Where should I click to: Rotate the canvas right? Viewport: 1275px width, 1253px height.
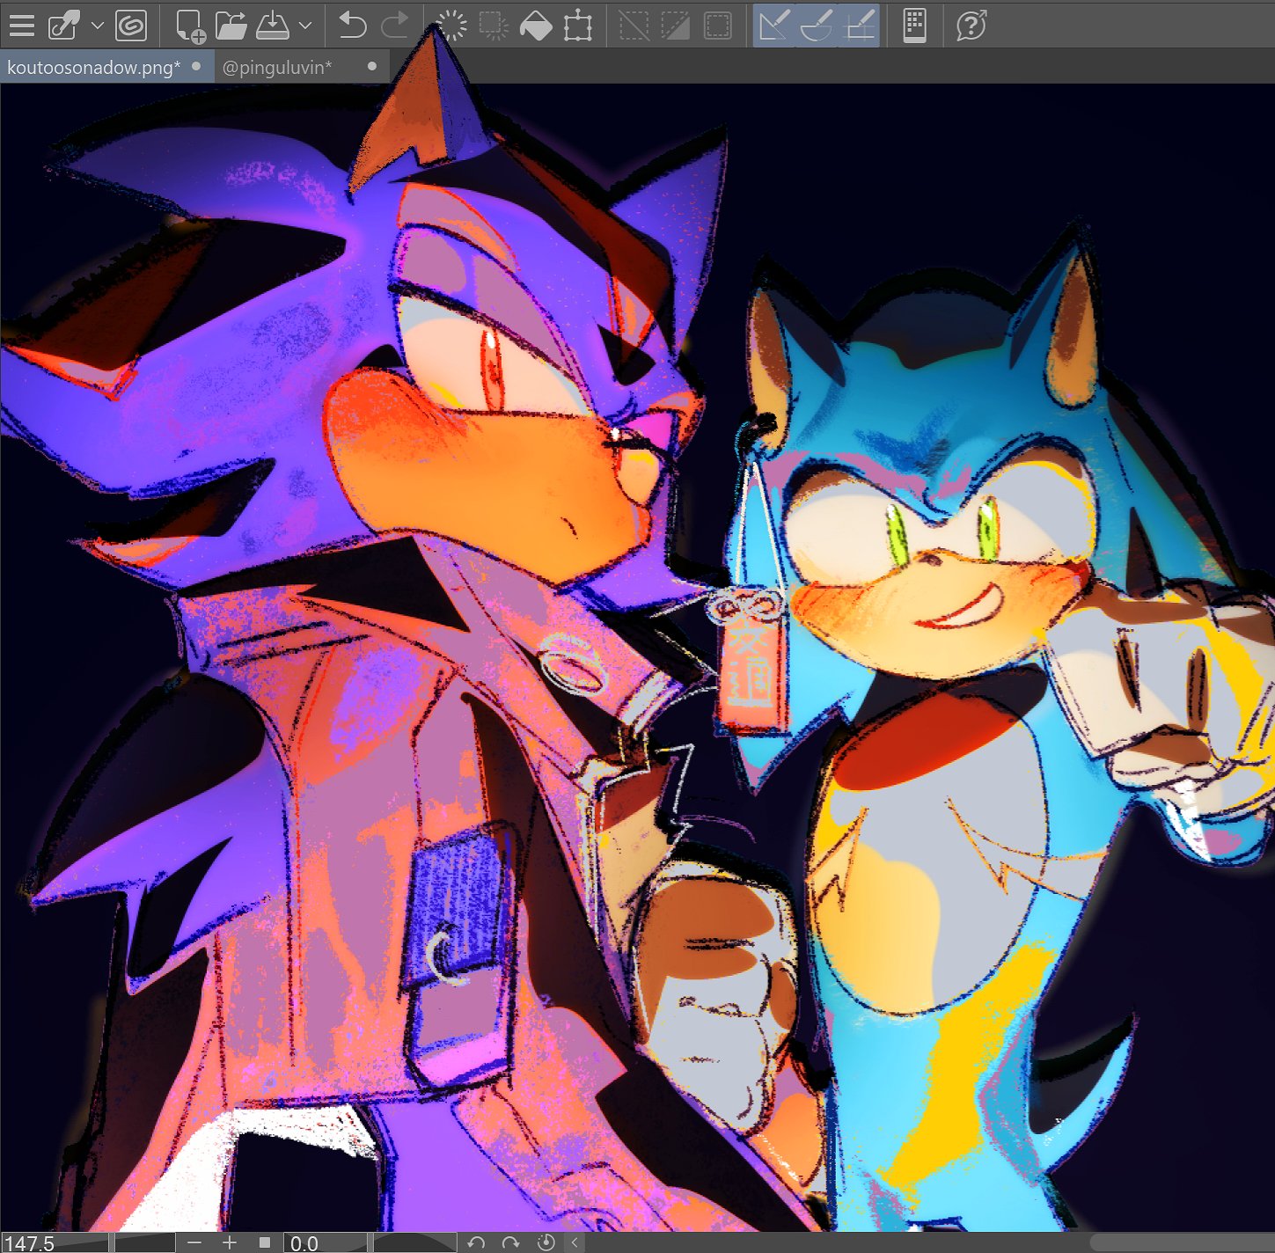tap(510, 1242)
